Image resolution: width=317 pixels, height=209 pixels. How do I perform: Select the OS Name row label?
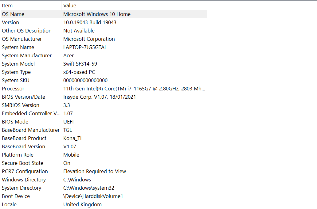tap(13, 14)
